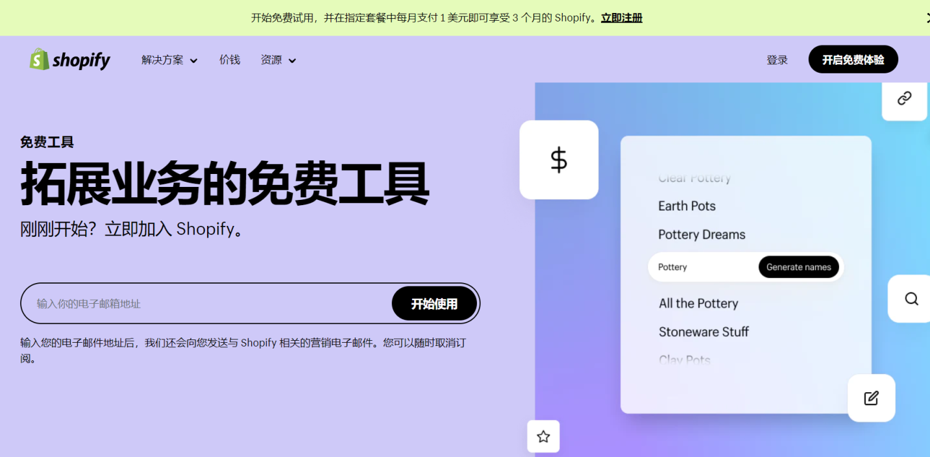
Task: Click the link chain icon tile
Action: click(904, 99)
